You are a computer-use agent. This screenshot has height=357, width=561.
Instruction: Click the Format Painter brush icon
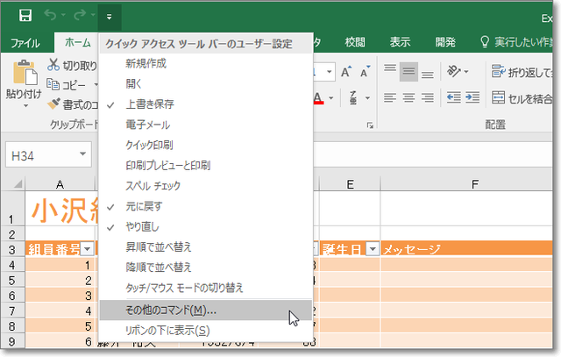[x=54, y=104]
